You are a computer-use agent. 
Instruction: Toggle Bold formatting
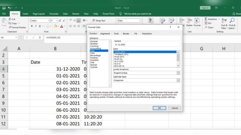click(32, 26)
